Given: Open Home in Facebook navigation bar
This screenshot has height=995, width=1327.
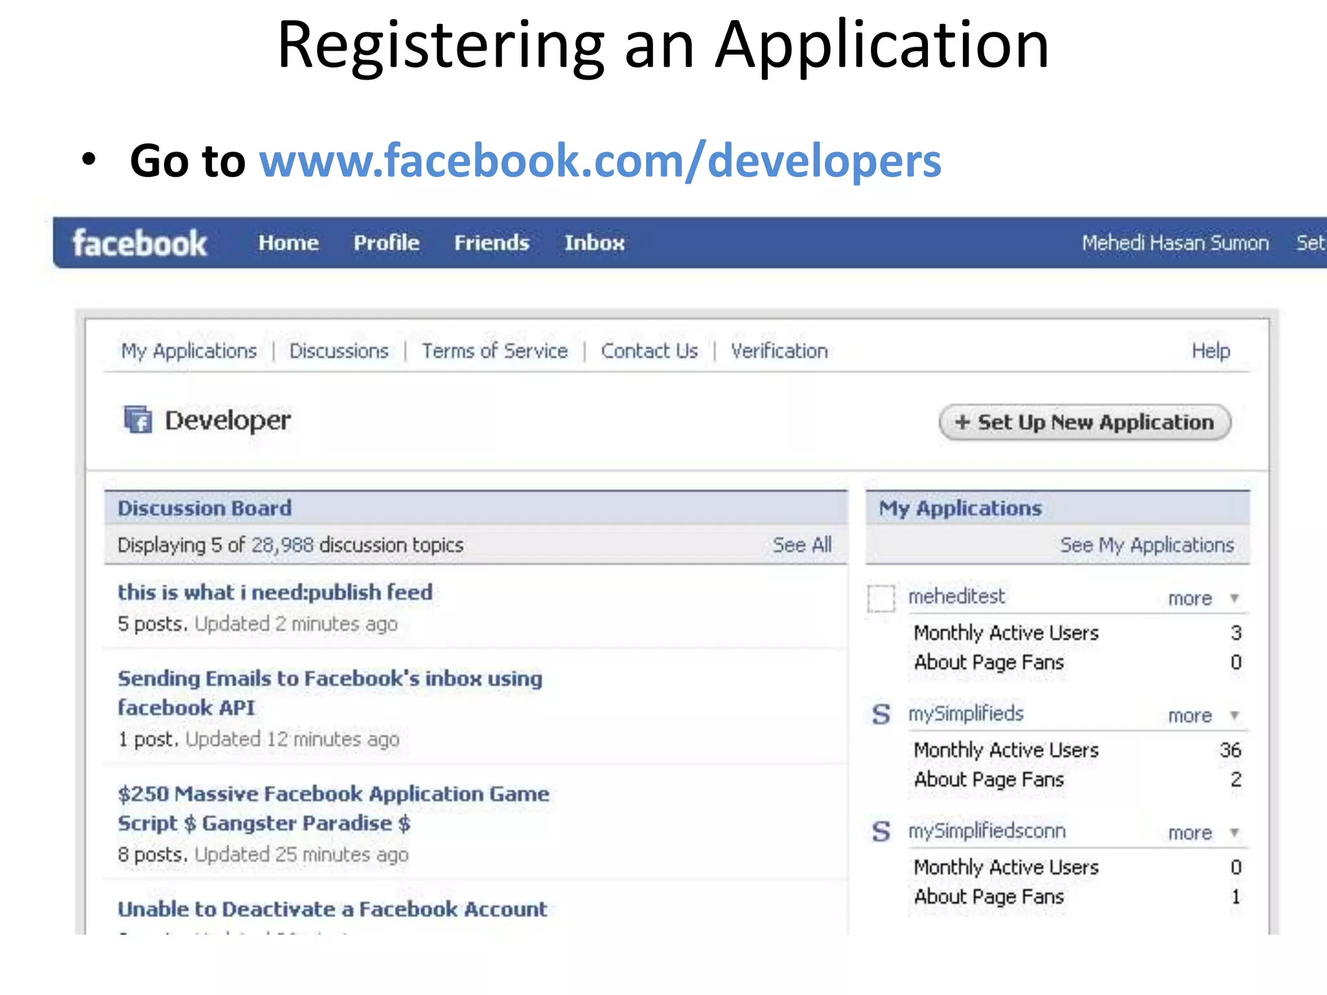Looking at the screenshot, I should [288, 243].
